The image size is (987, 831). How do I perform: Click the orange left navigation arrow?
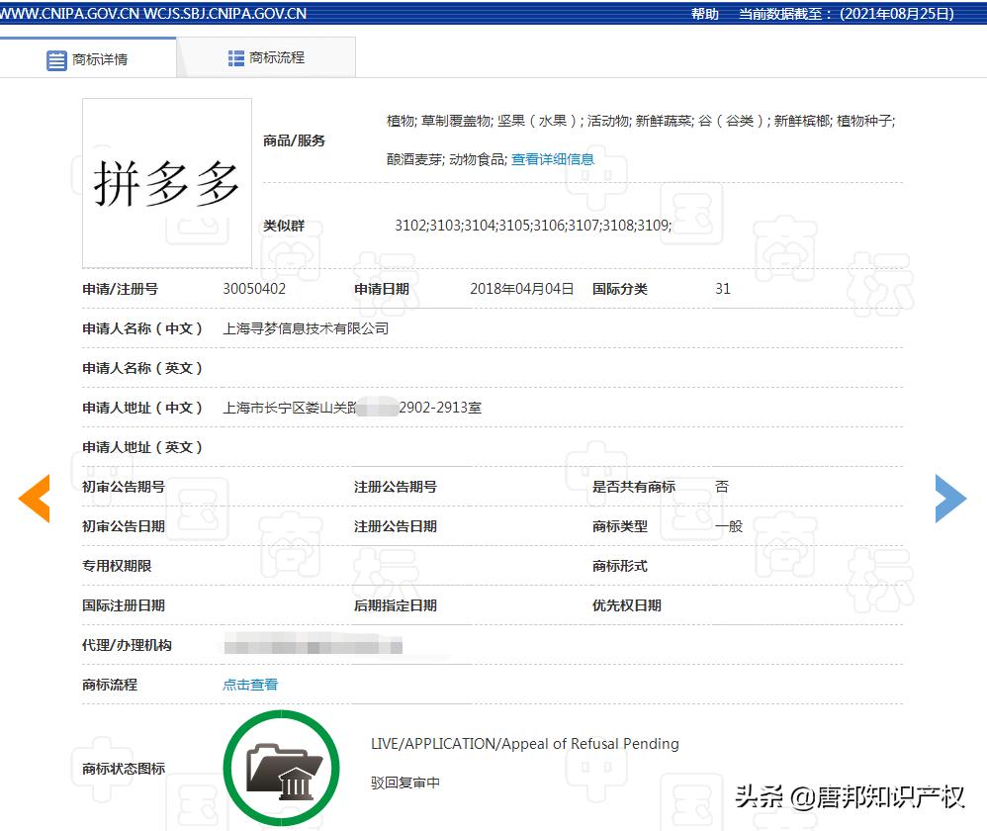pyautogui.click(x=35, y=500)
